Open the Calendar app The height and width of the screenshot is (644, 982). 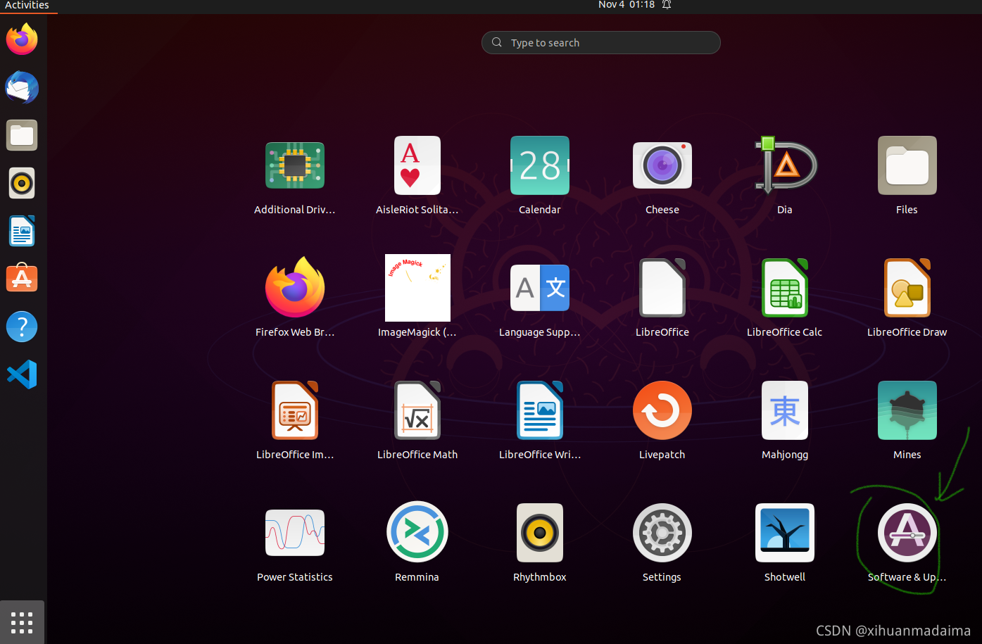(x=540, y=165)
